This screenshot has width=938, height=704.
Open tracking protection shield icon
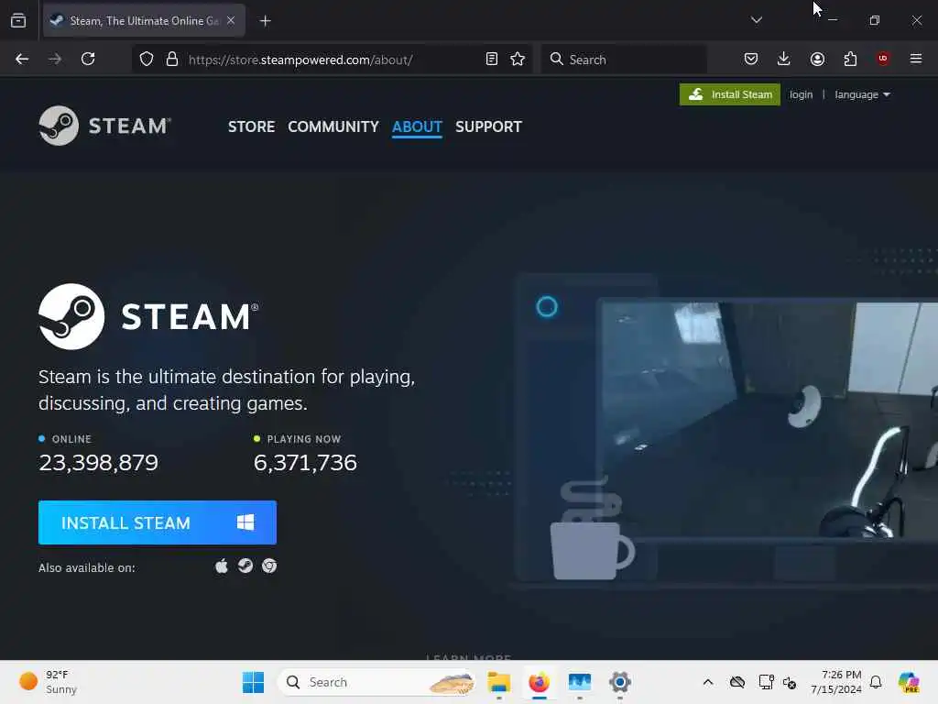click(147, 60)
